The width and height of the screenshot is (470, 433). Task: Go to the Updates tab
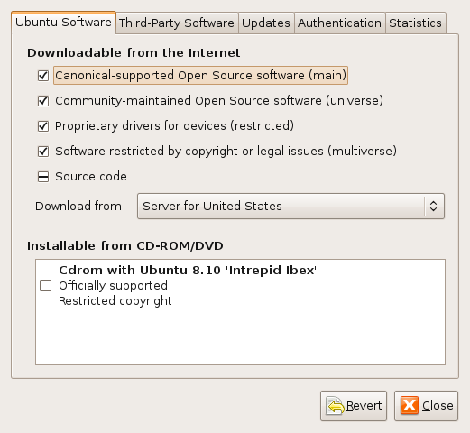click(266, 23)
